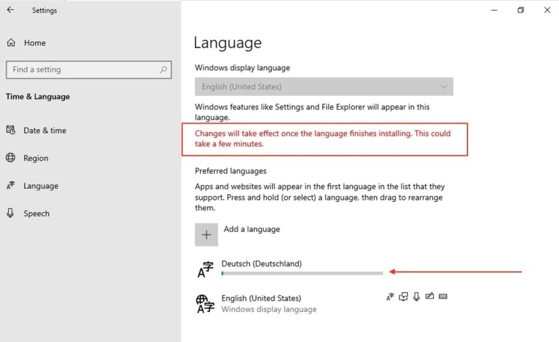The height and width of the screenshot is (342, 559).
Task: Click the speech recognition microphone icon
Action: coord(417,296)
